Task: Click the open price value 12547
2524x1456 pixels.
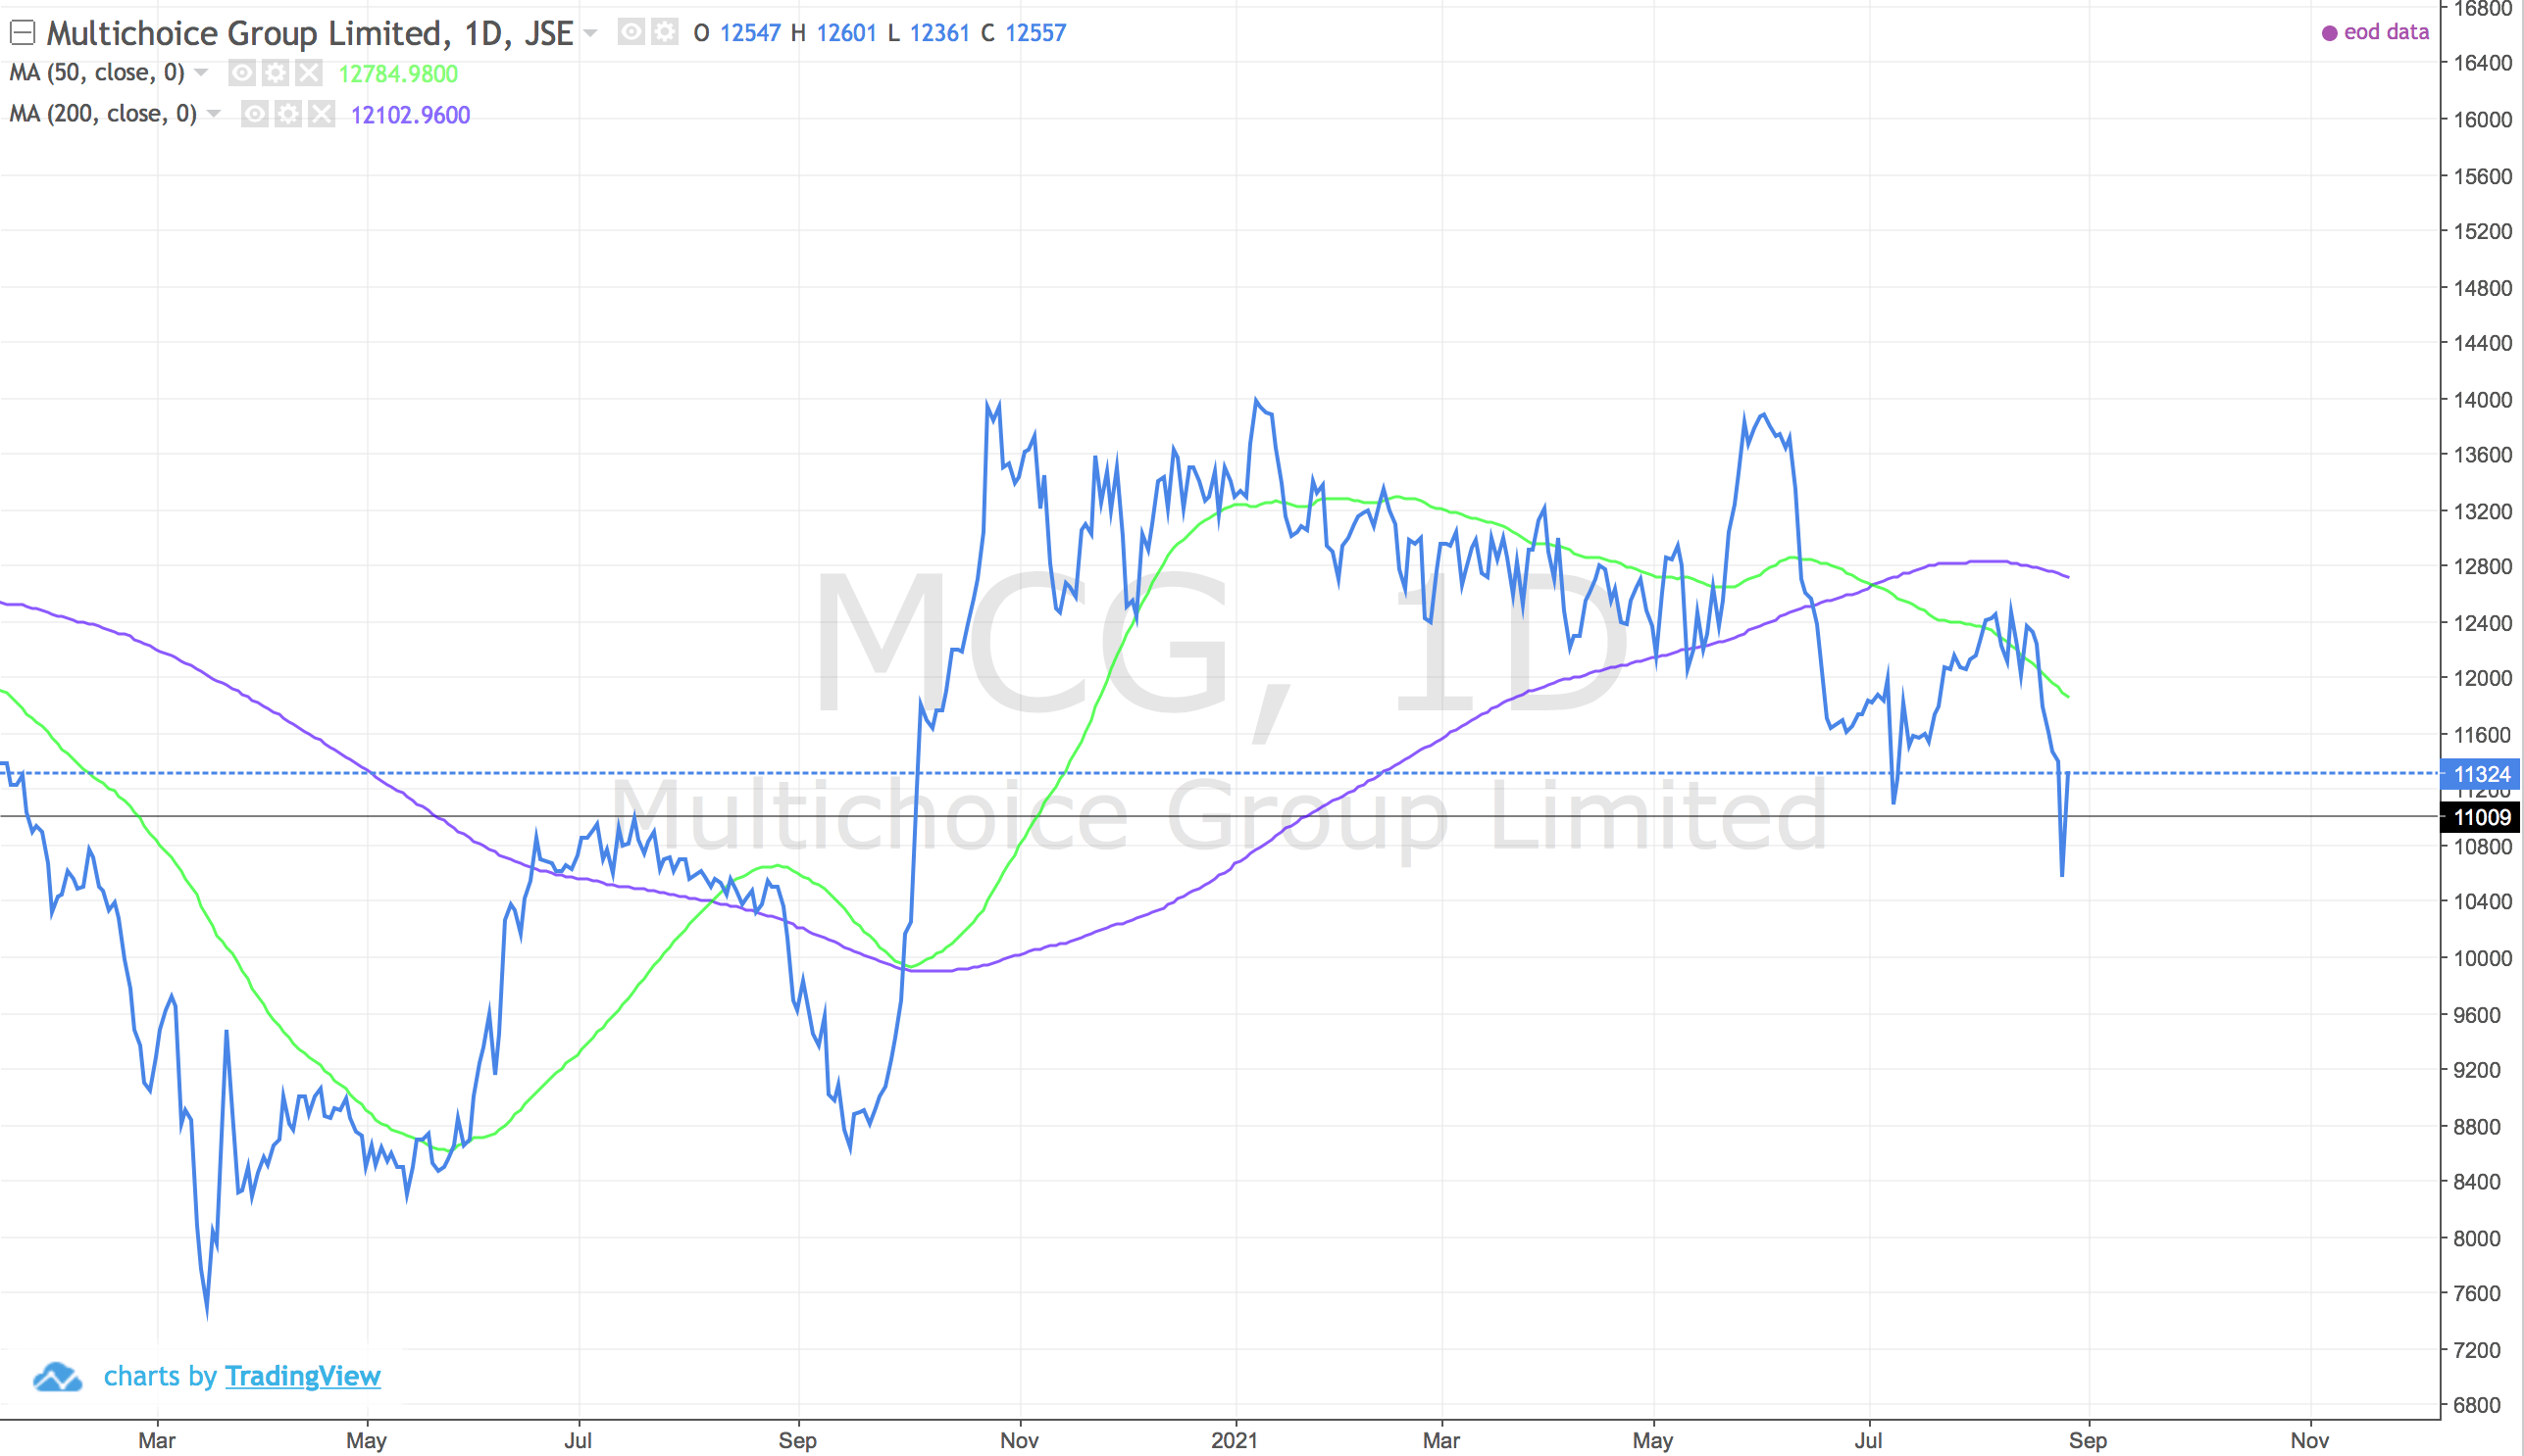Action: (x=749, y=33)
